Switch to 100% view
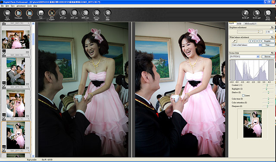This screenshot has height=162, width=276. click(x=74, y=13)
